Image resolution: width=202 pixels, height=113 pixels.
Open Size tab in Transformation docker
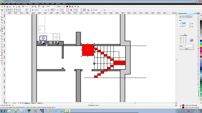[x=189, y=17]
